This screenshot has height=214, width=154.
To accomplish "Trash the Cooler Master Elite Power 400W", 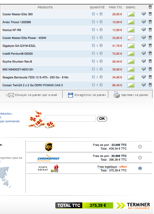I will 150,37.
